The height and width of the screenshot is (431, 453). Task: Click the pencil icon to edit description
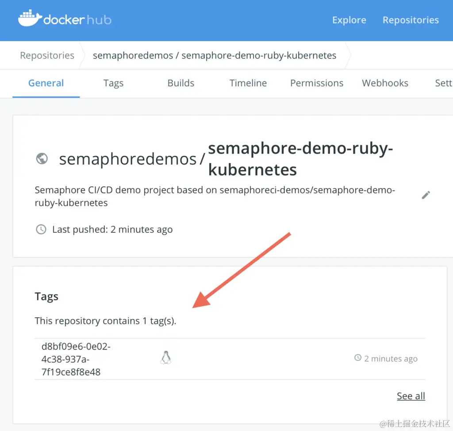tap(426, 195)
